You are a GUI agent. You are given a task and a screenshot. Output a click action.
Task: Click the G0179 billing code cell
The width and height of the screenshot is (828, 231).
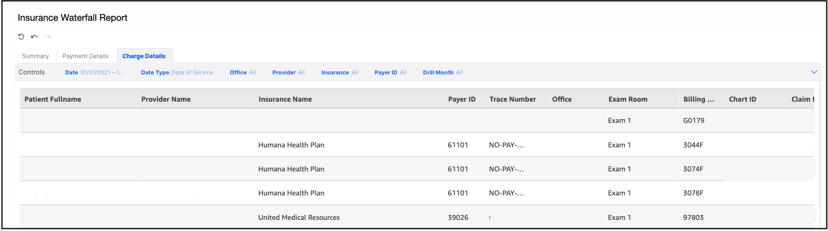(693, 121)
